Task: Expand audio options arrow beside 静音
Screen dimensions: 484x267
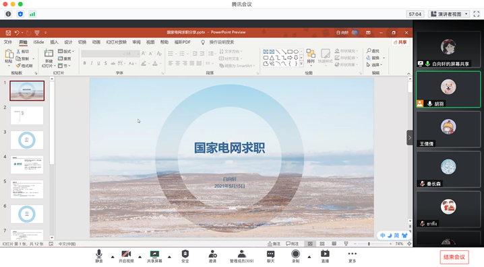Action: point(113,256)
